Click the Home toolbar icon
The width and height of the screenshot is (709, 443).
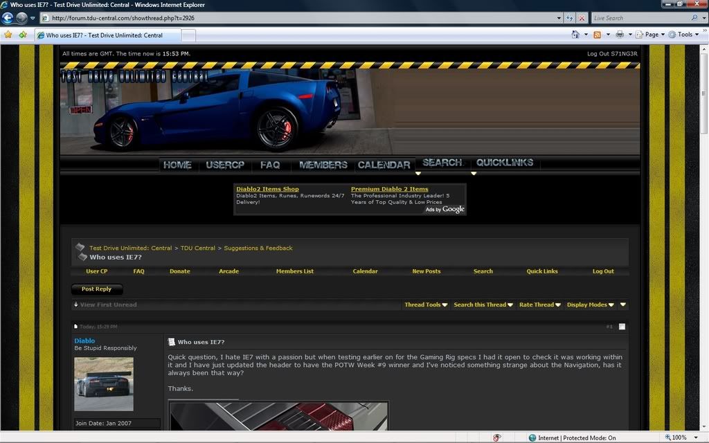coord(575,35)
